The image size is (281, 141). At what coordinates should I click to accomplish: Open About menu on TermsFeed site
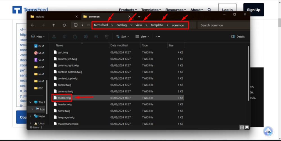[x=197, y=10]
